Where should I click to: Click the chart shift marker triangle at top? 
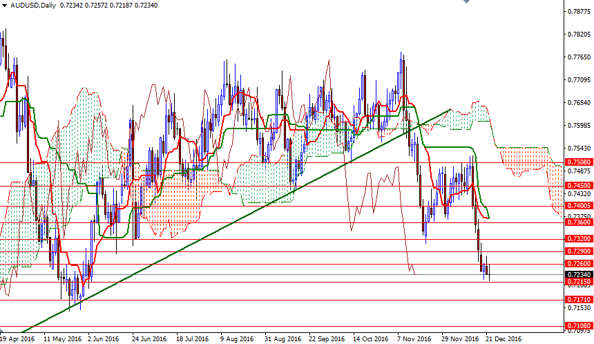click(x=467, y=1)
